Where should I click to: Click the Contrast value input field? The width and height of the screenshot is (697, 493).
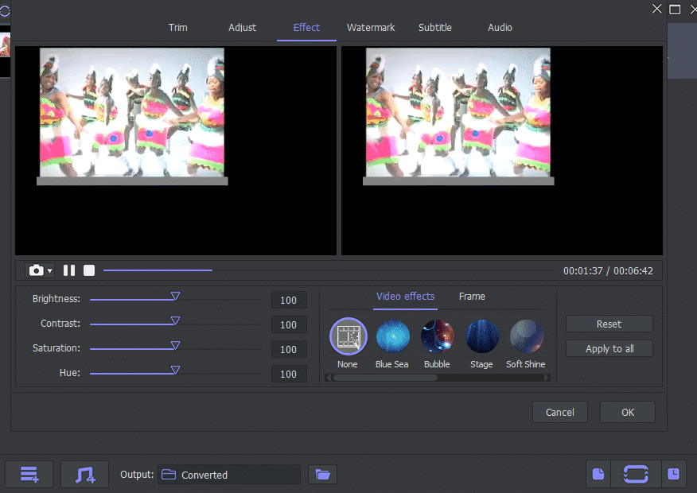pos(289,324)
